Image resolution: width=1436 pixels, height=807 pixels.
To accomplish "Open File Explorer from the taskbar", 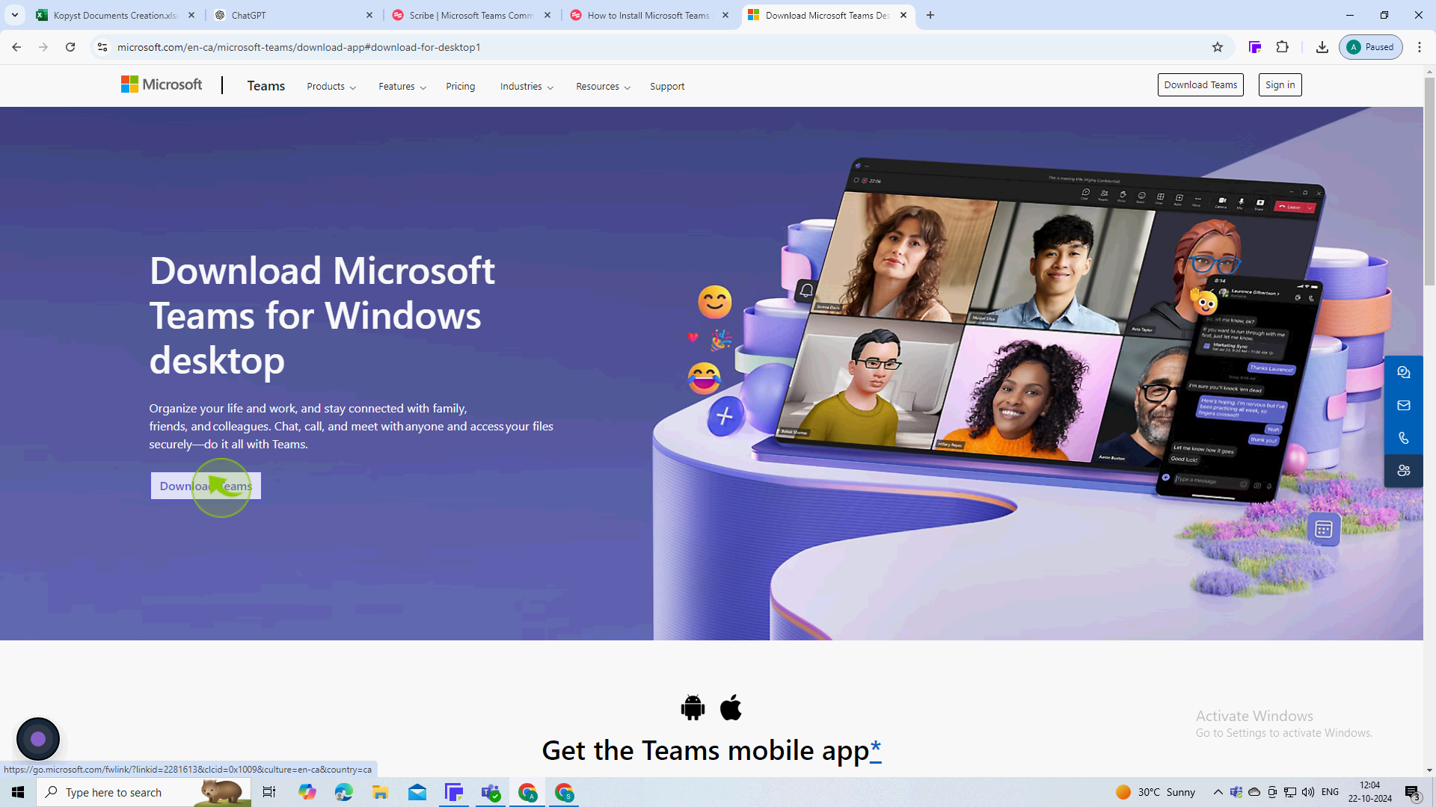I will (380, 792).
